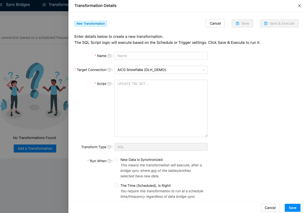The image size is (305, 213).
Task: Click the Name field help icon
Action: pyautogui.click(x=109, y=56)
